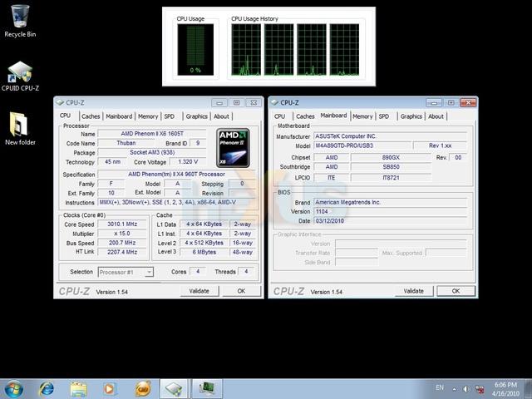Viewport: 532px width, 399px height.
Task: Open the Windows Start orb
Action: 14,389
